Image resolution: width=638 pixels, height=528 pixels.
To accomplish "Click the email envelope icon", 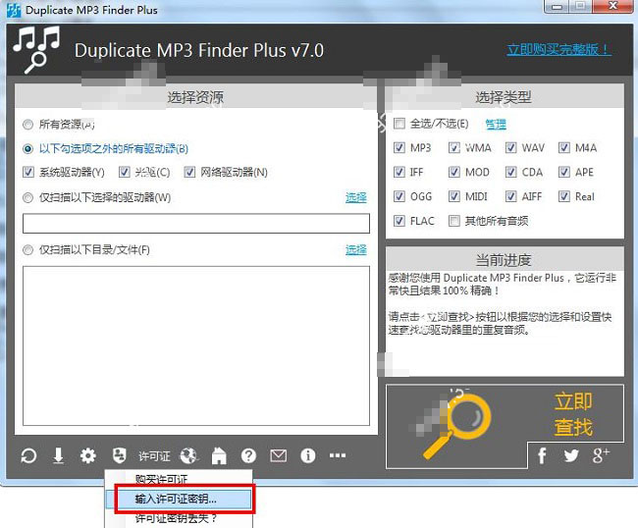I will coord(279,455).
